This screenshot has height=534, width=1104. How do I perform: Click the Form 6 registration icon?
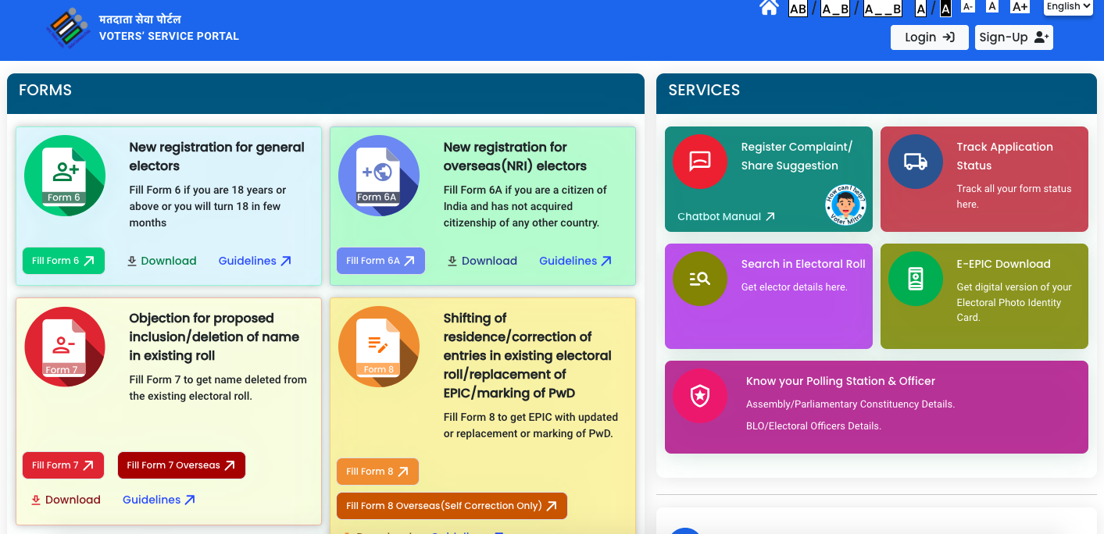(64, 176)
